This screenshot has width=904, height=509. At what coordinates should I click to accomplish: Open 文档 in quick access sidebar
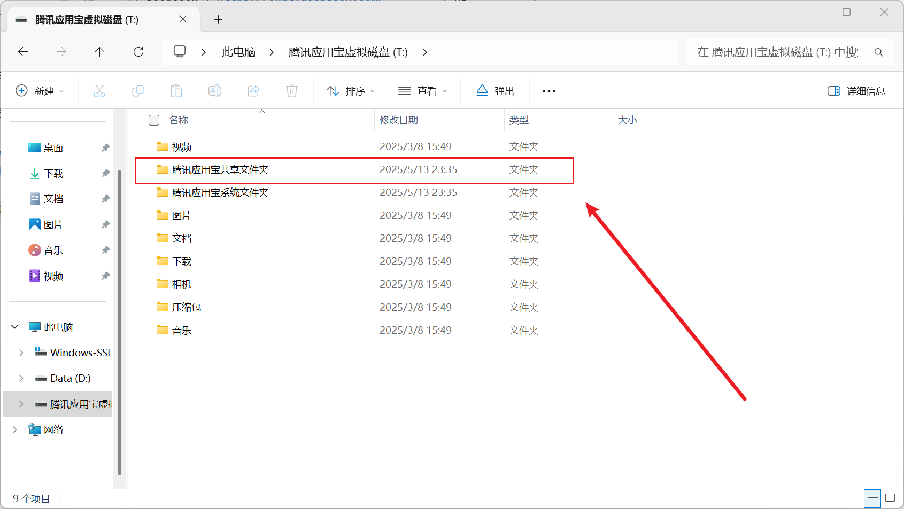(x=53, y=199)
